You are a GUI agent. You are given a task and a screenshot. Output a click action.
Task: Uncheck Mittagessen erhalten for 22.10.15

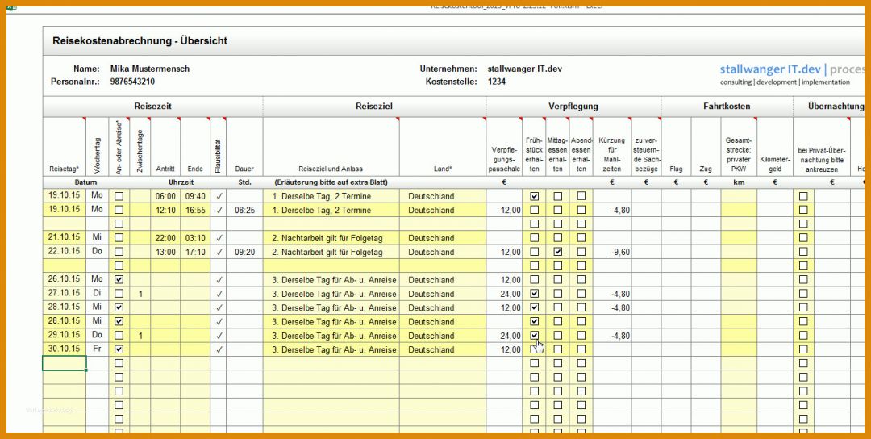click(558, 252)
